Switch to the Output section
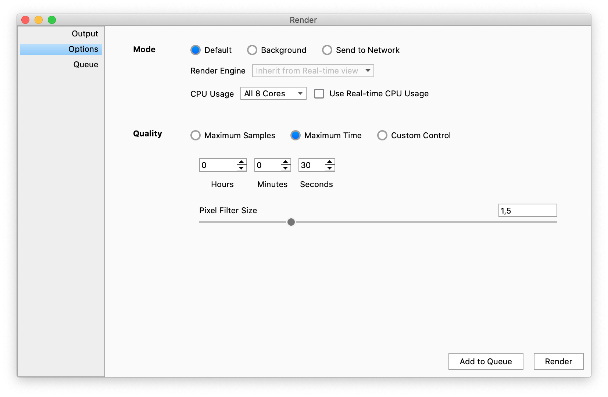This screenshot has width=608, height=397. [85, 33]
